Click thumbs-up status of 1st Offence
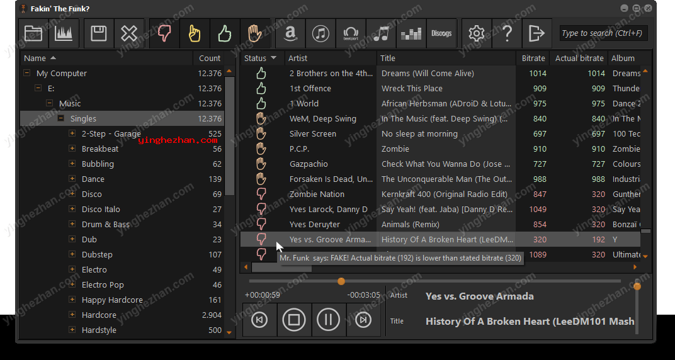Screen dimensions: 675x360 261,89
